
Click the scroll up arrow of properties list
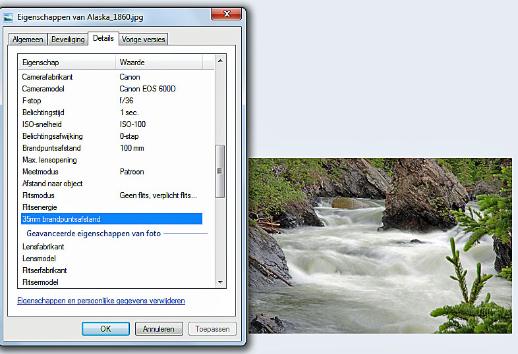pos(220,61)
